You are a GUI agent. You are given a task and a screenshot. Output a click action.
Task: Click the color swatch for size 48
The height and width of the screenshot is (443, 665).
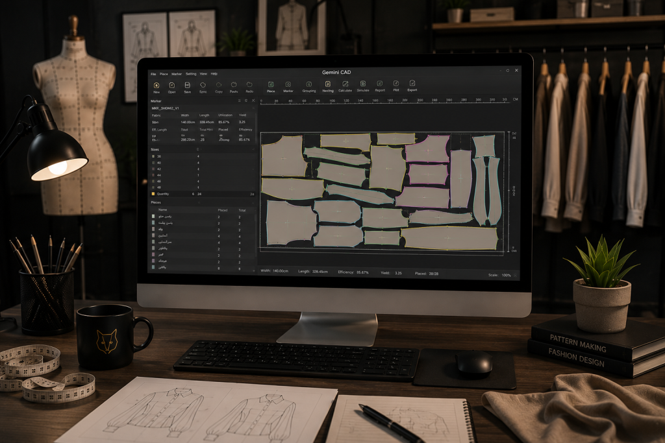(x=153, y=187)
